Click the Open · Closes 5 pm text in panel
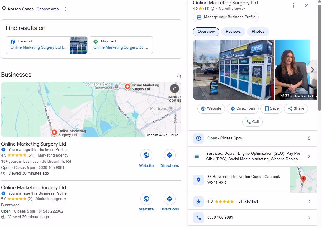 [224, 138]
